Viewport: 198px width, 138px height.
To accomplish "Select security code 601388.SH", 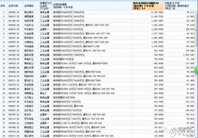I will [x=14, y=21].
